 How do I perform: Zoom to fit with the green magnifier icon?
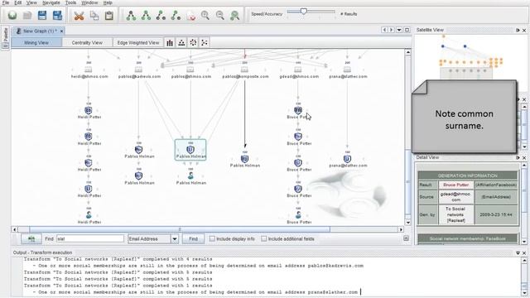pyautogui.click(x=234, y=16)
